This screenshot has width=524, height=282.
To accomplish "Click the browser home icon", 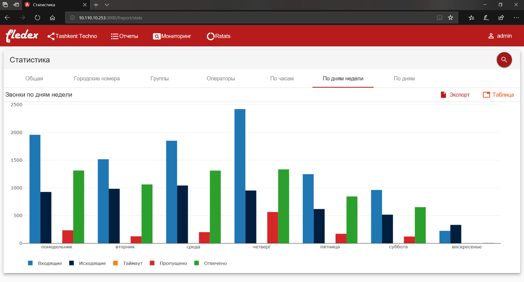I will pos(52,18).
